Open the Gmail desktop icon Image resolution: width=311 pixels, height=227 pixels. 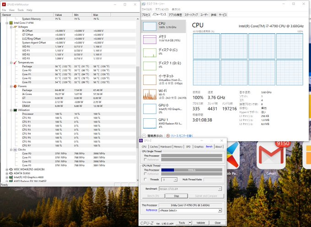[271, 158]
